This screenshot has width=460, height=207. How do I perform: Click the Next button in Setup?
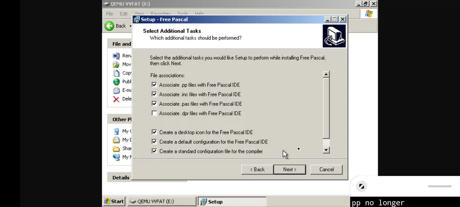(x=290, y=170)
